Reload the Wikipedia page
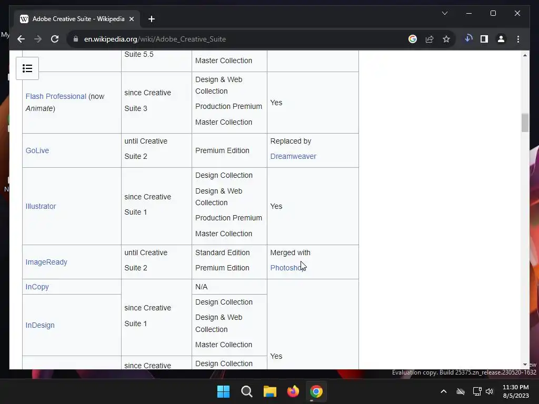The width and height of the screenshot is (539, 404). 55,39
